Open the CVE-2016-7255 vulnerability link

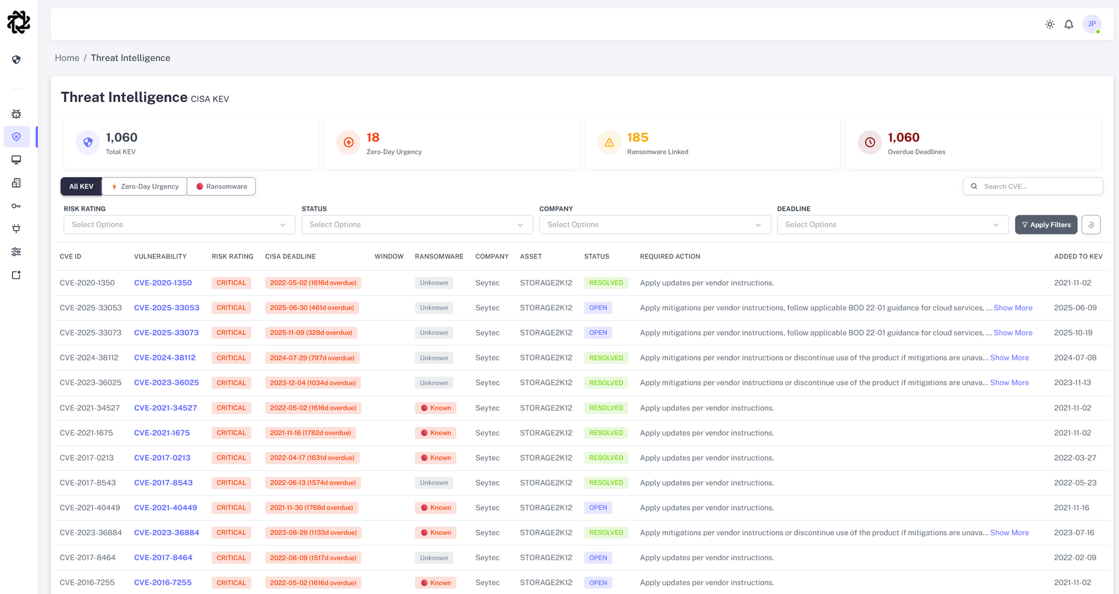163,583
